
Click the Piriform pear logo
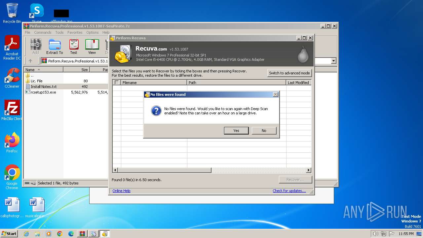click(x=303, y=55)
